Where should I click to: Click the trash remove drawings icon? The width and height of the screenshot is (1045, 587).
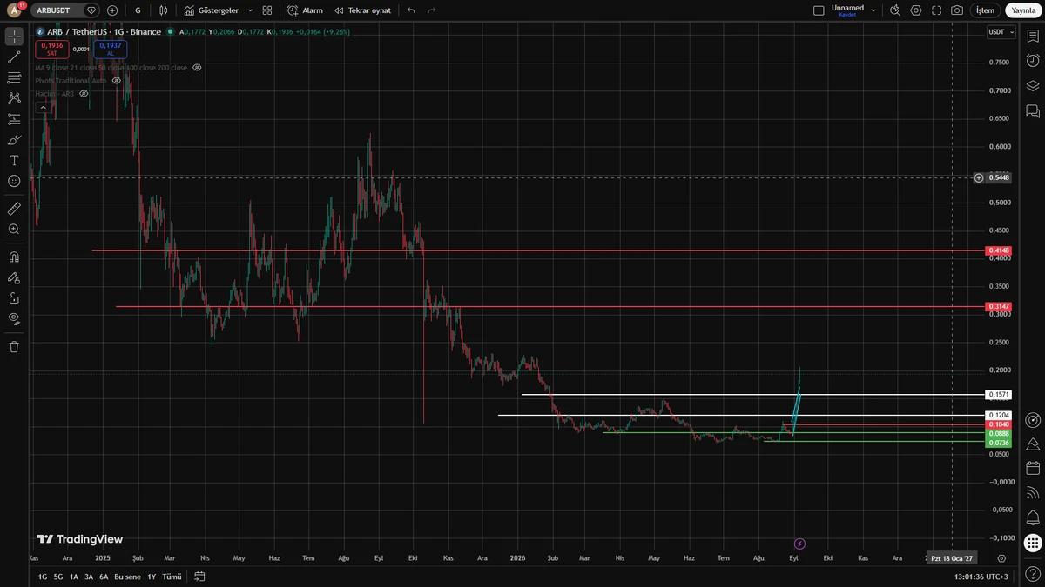[x=14, y=346]
